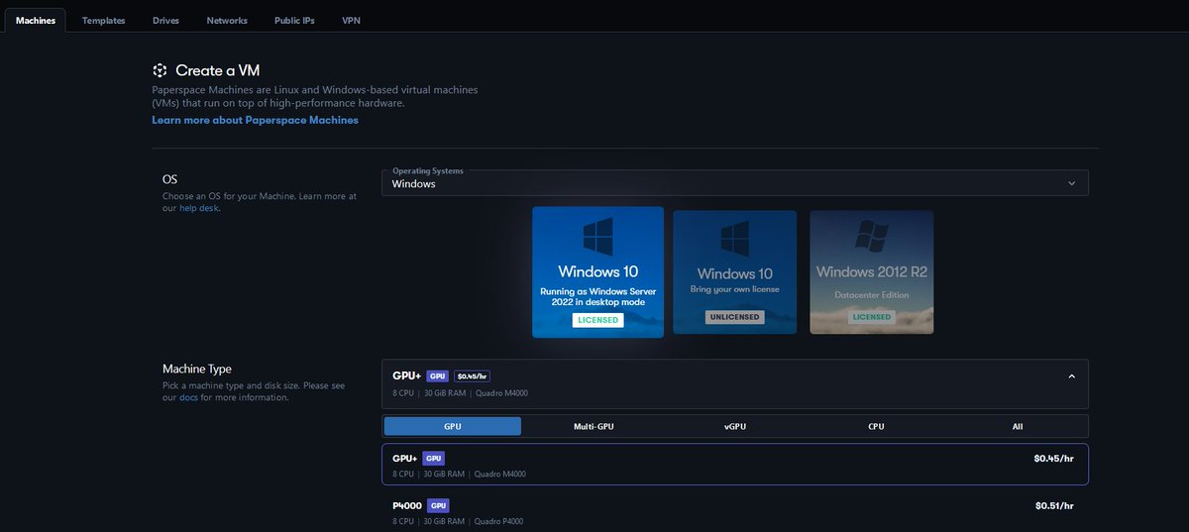The image size is (1189, 532).
Task: Click the Operating Systems dropdown chevron
Action: (x=1071, y=183)
